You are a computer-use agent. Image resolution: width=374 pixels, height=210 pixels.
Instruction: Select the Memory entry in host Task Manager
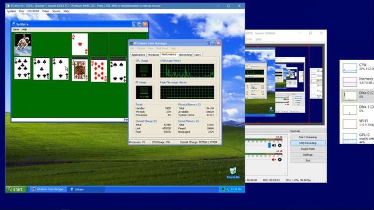point(358,82)
